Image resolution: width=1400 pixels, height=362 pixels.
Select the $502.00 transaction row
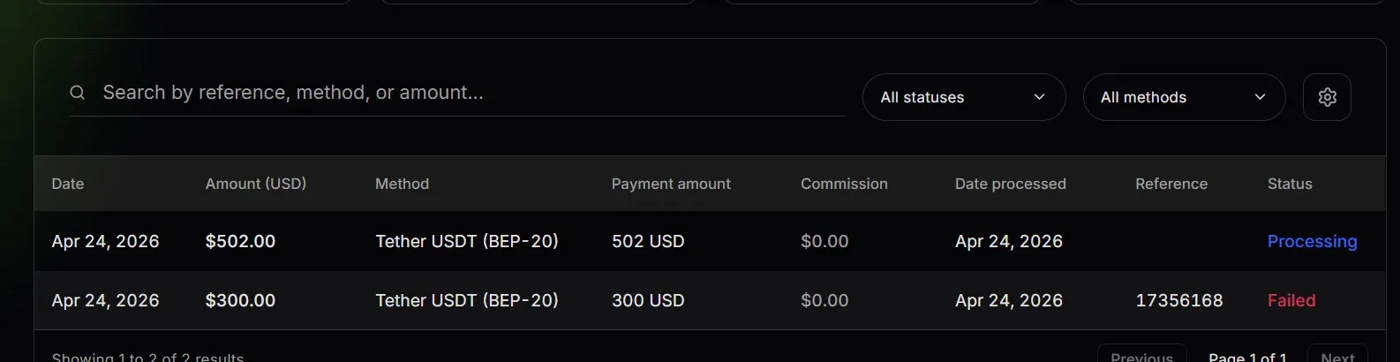[x=240, y=241]
